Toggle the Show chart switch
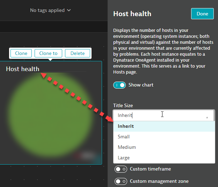 coord(119,85)
